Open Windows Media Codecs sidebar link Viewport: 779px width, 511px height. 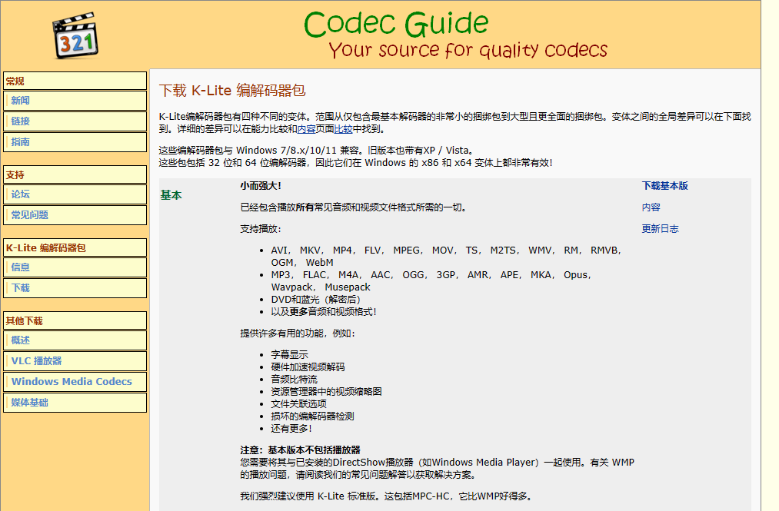pos(72,382)
